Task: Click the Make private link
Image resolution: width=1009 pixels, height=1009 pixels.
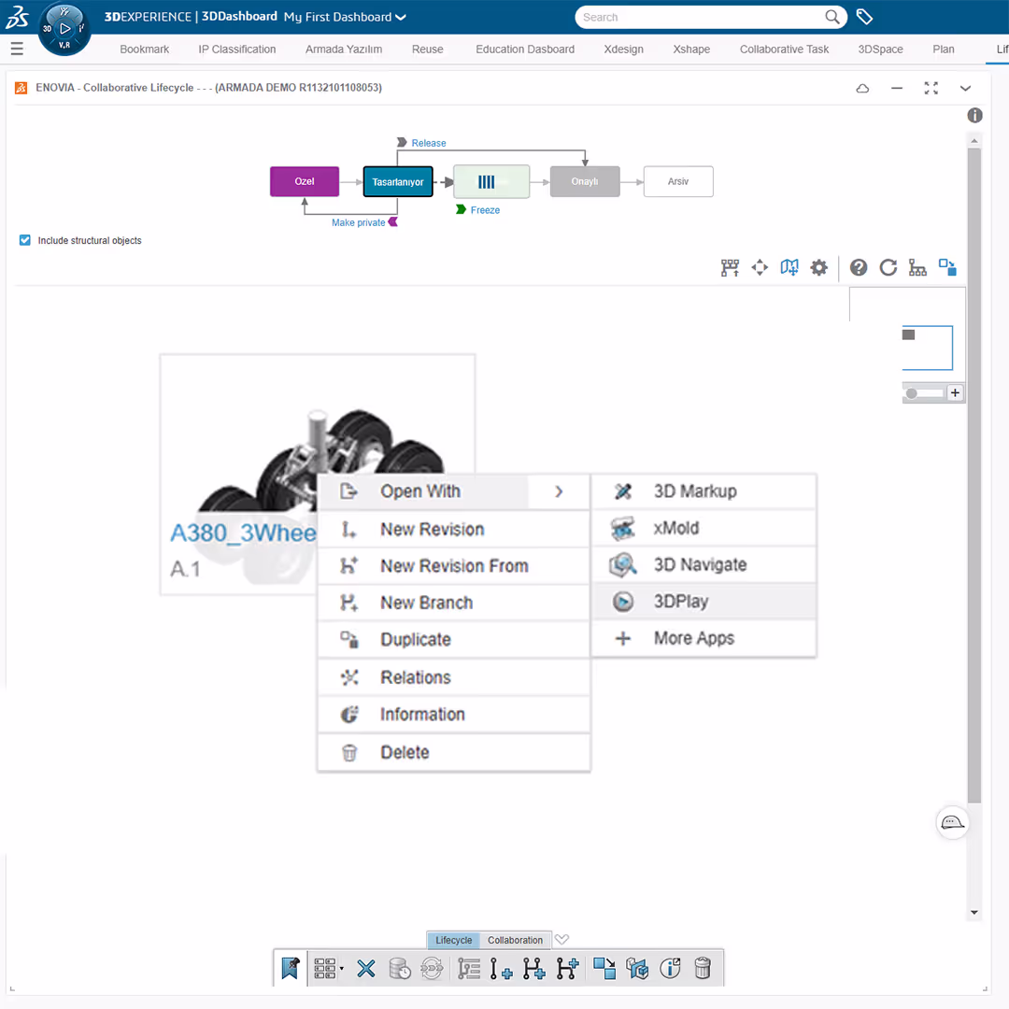Action: tap(359, 222)
